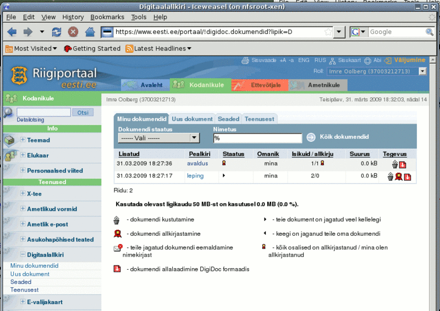Download leping in DigiDoc format
The width and height of the screenshot is (440, 311).
[408, 177]
